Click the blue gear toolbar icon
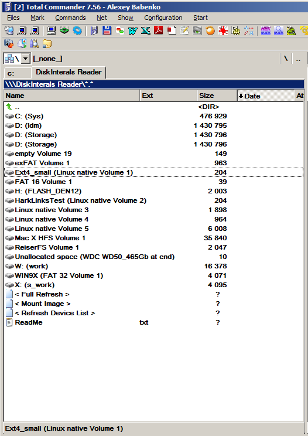The image size is (308, 436). (x=77, y=30)
